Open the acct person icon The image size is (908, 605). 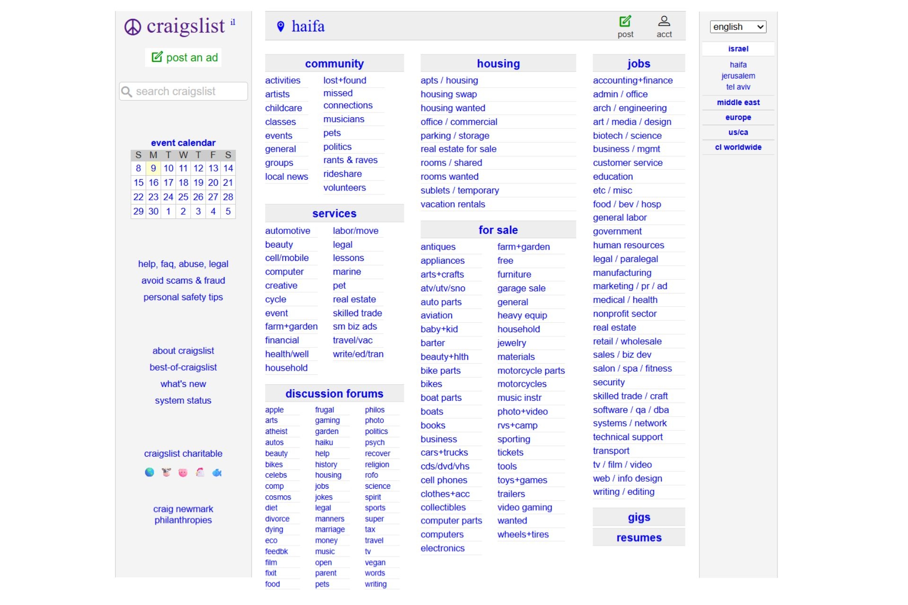pyautogui.click(x=664, y=21)
